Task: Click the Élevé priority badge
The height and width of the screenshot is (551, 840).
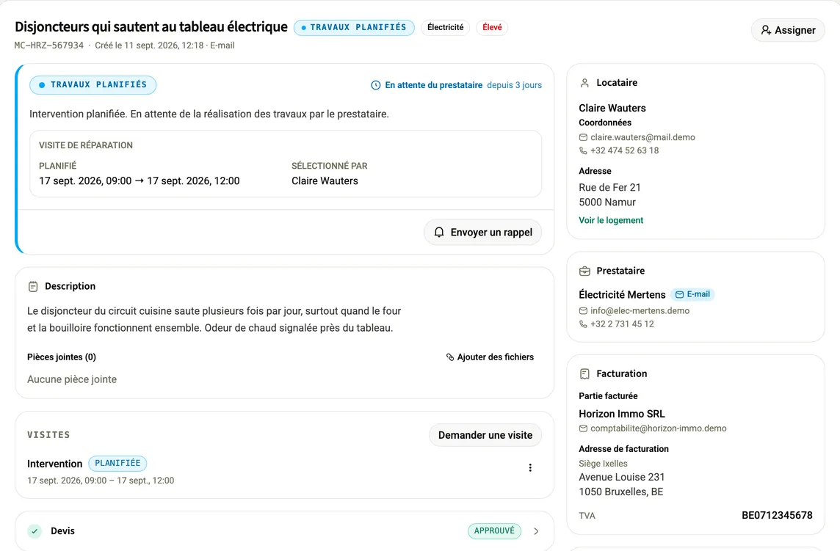Action: pos(492,27)
